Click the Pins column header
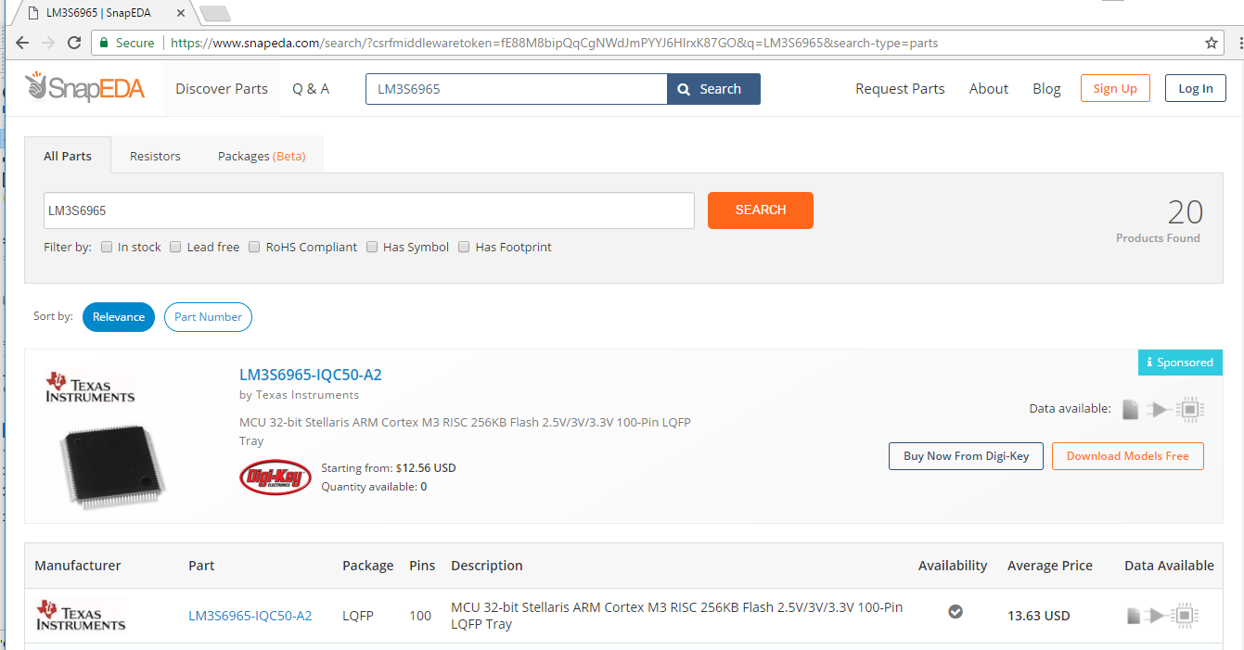1244x650 pixels. 422,566
